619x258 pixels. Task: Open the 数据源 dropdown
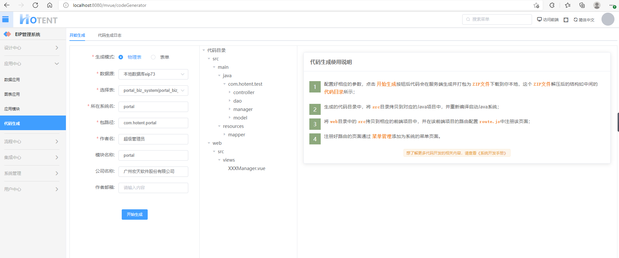153,74
